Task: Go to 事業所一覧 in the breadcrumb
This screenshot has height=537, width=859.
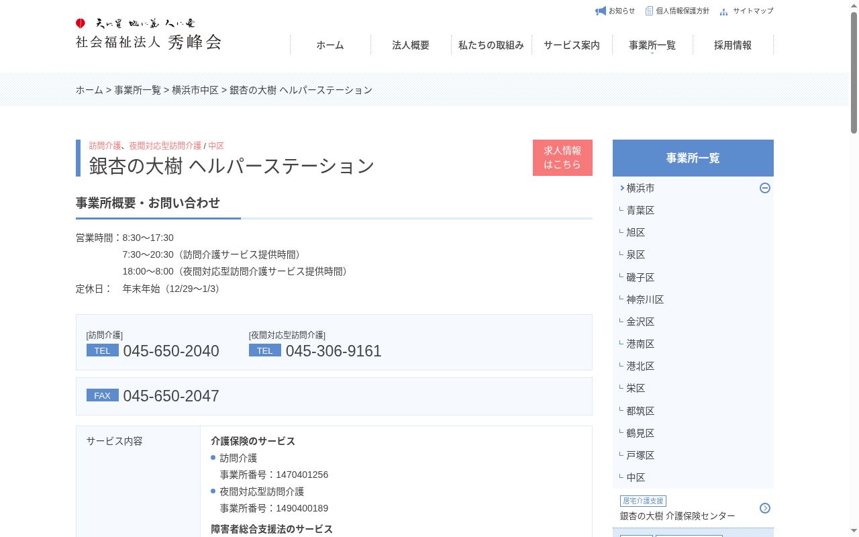Action: [138, 90]
